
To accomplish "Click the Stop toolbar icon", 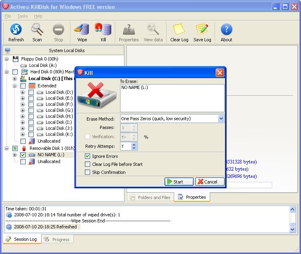I will coord(58,29).
